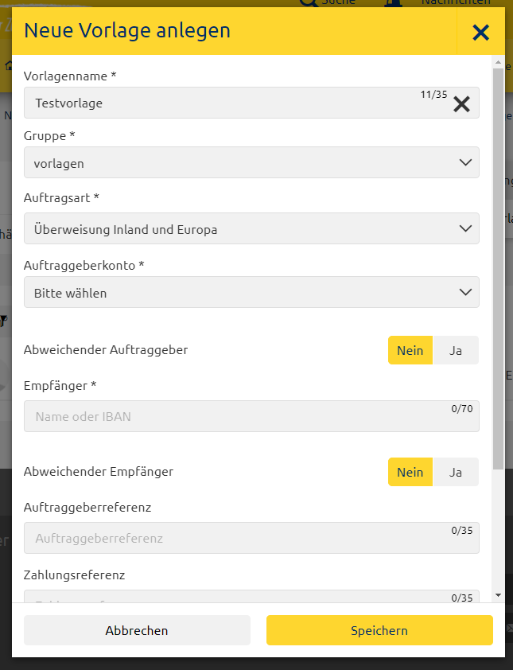Set Abweichender Auftraggeber to Nein
This screenshot has height=670, width=513.
pyautogui.click(x=410, y=350)
